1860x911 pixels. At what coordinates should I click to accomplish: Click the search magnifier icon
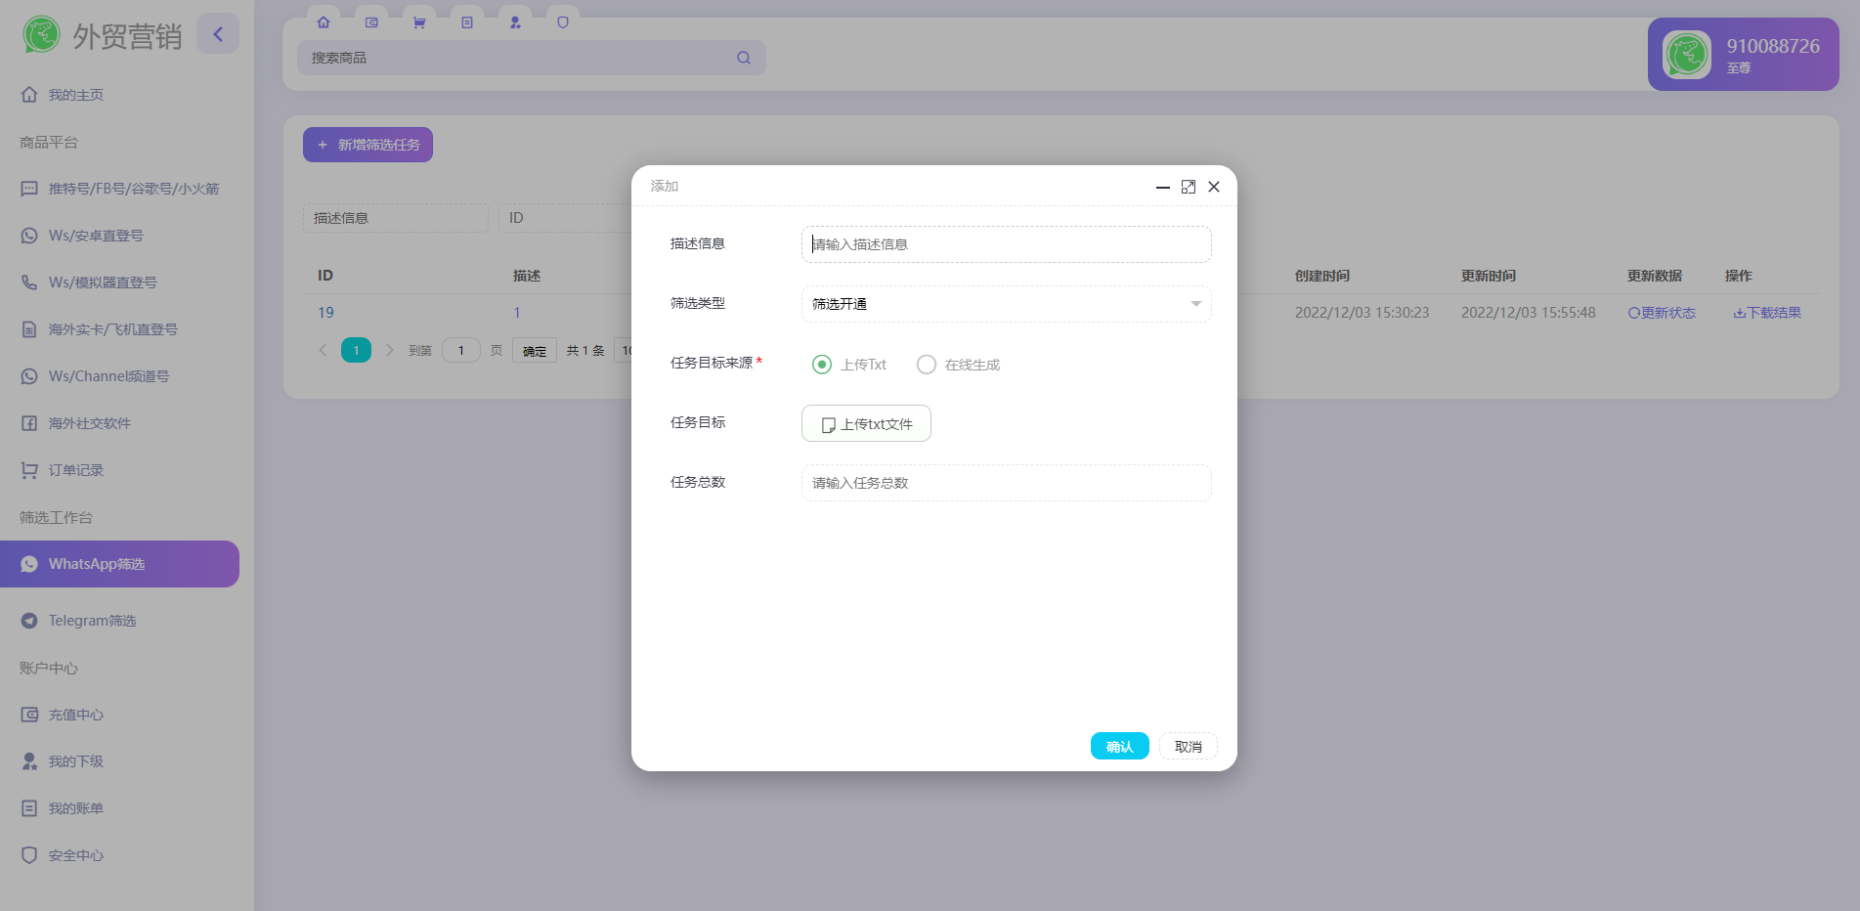(744, 58)
